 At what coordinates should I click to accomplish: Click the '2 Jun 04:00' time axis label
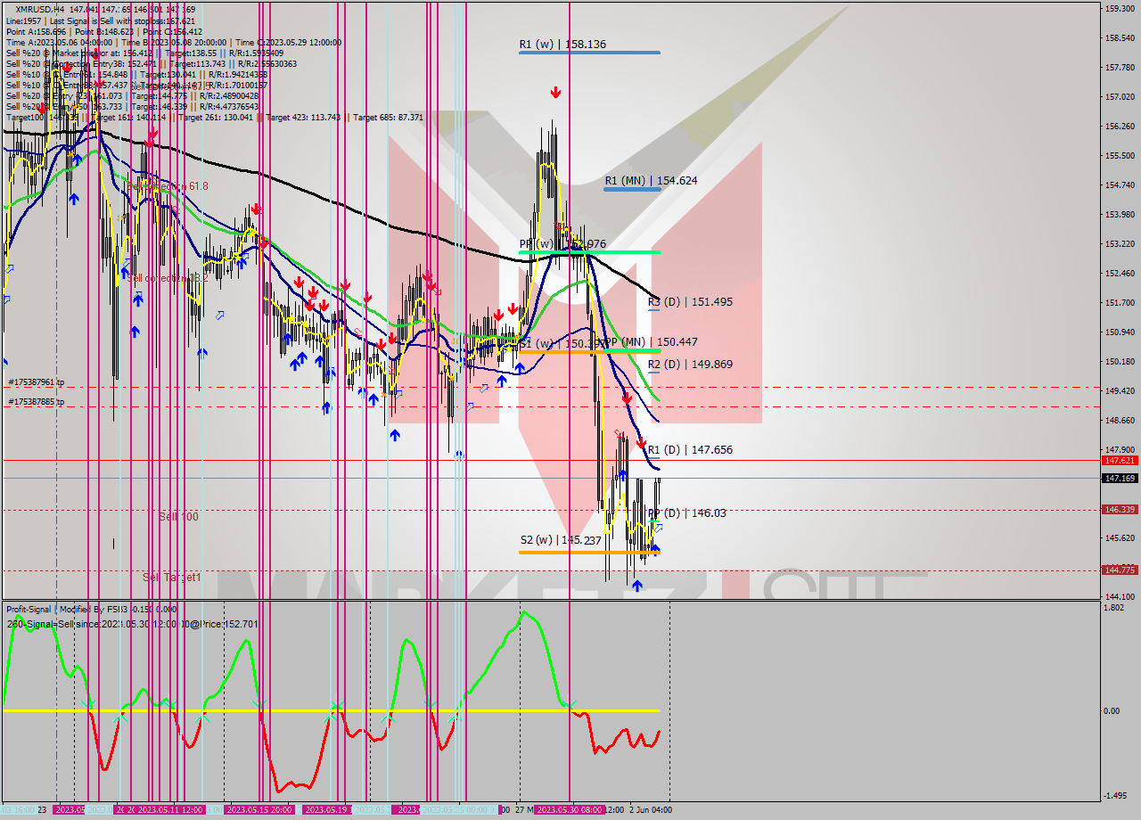[651, 809]
